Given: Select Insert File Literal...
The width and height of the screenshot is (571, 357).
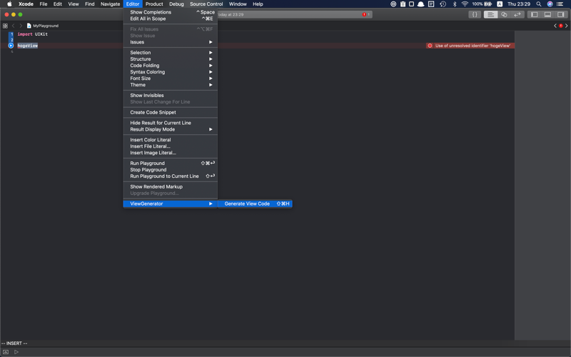Looking at the screenshot, I should pyautogui.click(x=170, y=146).
